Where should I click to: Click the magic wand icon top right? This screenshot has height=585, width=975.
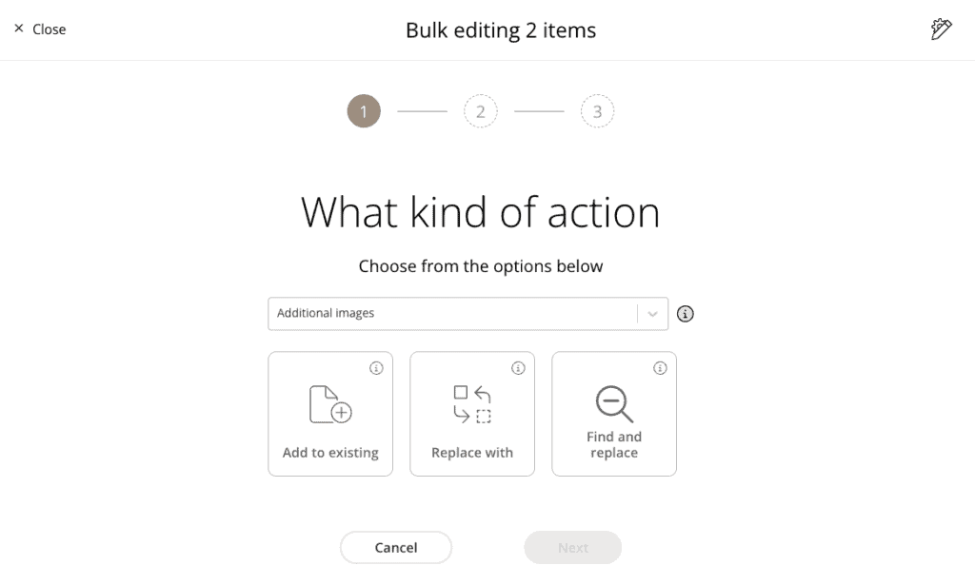pos(941,29)
